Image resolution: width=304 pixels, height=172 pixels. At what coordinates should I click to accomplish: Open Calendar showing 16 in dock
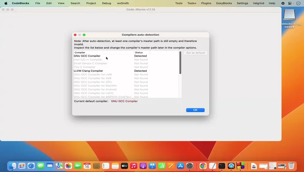pos(87,166)
